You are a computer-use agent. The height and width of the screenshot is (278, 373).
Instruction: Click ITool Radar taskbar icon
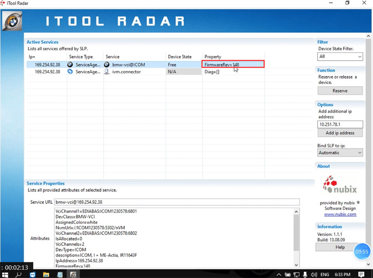click(x=73, y=274)
